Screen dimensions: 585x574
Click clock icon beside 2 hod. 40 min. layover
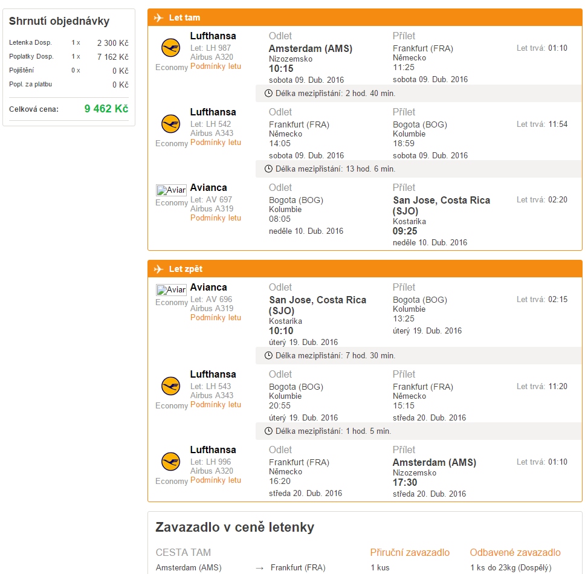click(x=268, y=93)
